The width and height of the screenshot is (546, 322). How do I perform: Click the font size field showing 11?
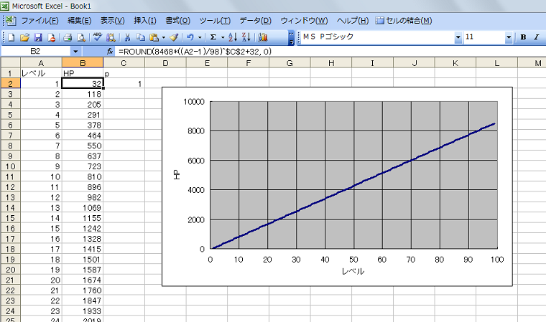[x=484, y=37]
